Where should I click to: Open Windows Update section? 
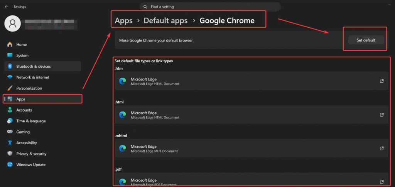tap(31, 165)
